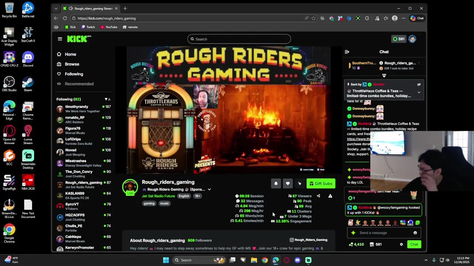Image resolution: width=474 pixels, height=266 pixels.
Task: Open the Kick bookmark in favorites bar
Action: click(70, 27)
